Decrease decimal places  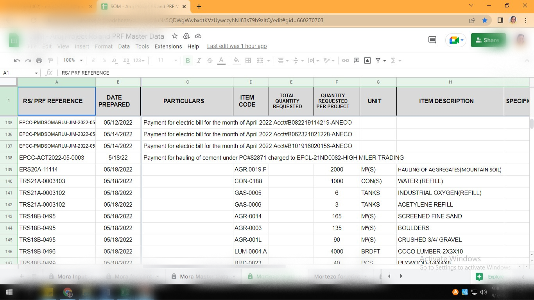[x=115, y=61]
